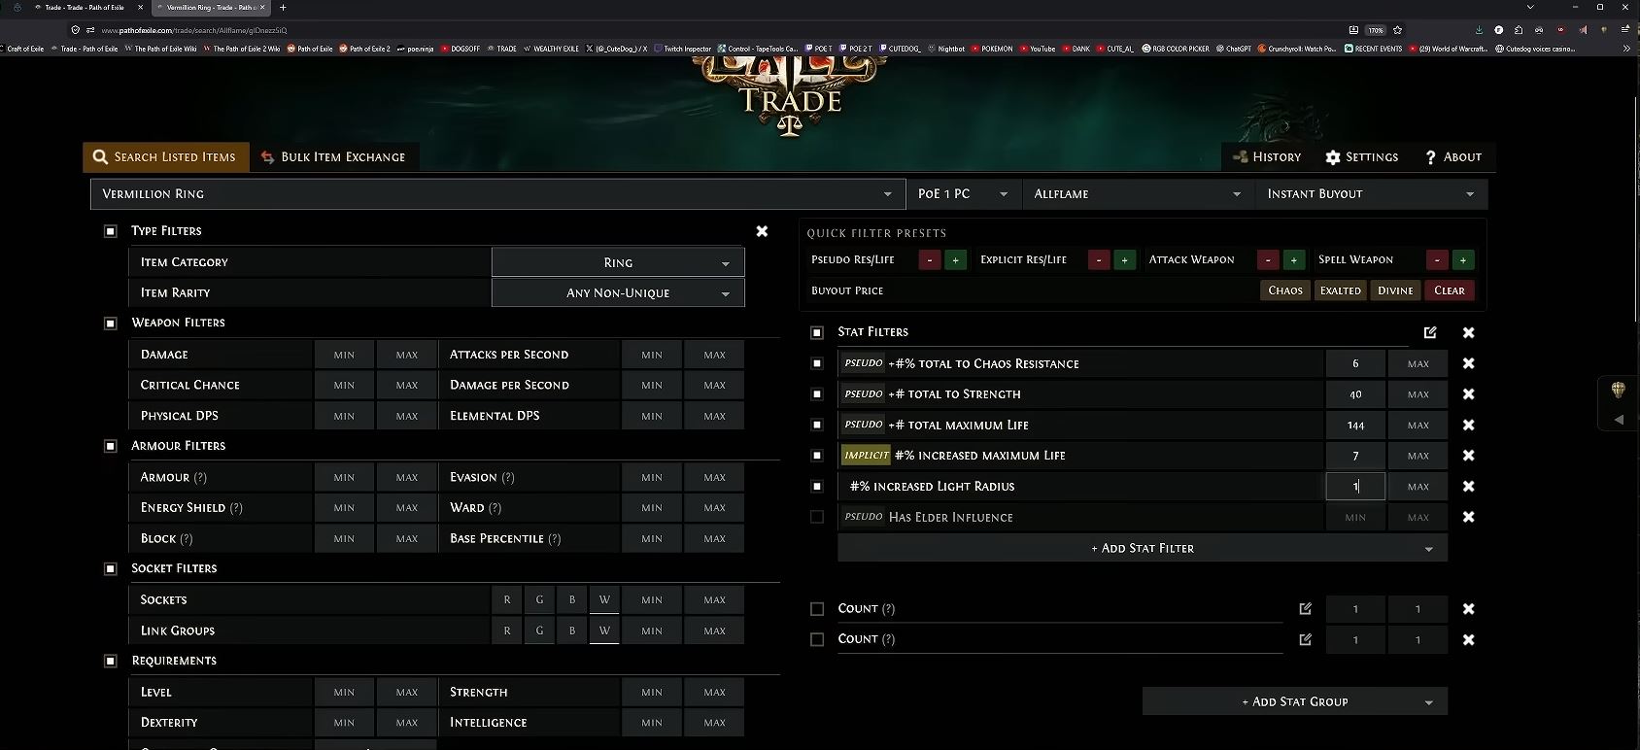Set buyout price to Divine
Image resolution: width=1640 pixels, height=750 pixels.
click(x=1395, y=290)
